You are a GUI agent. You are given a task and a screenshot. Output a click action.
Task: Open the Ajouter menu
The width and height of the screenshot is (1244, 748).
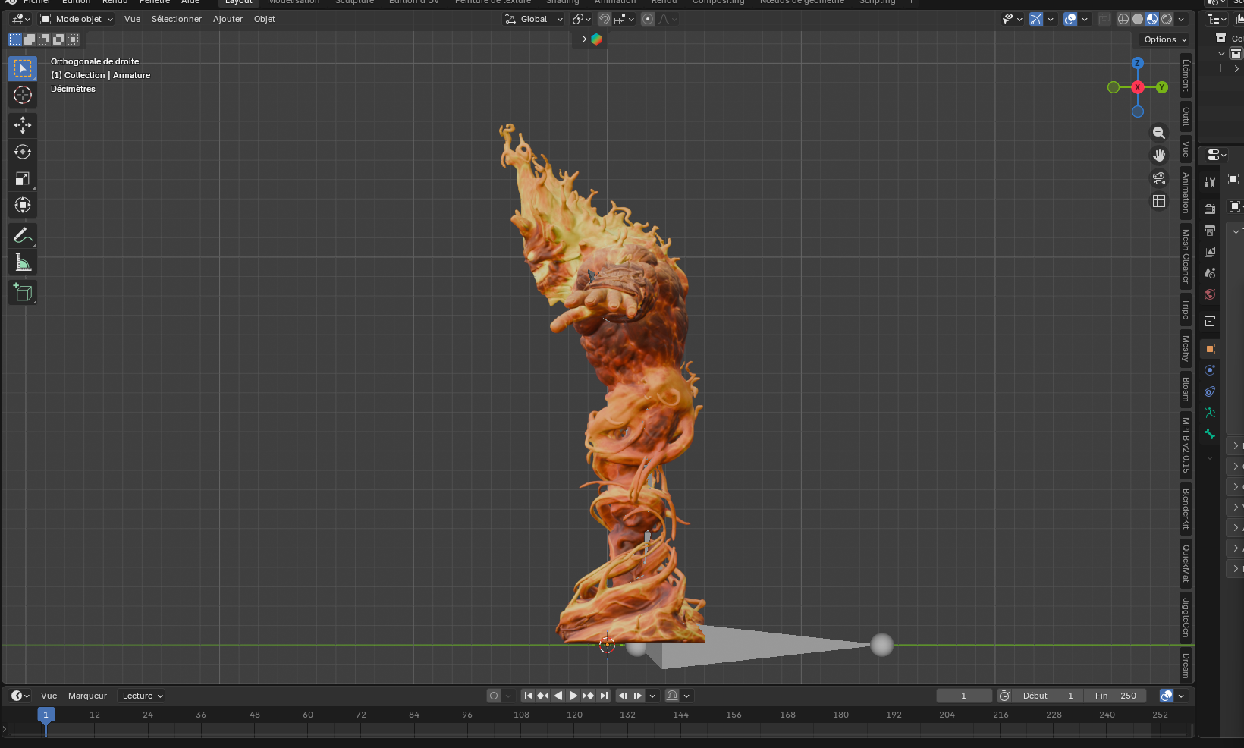point(228,19)
